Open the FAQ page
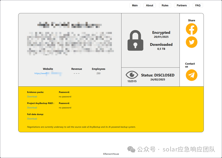Screen dimensions: 222x158 [198, 5]
